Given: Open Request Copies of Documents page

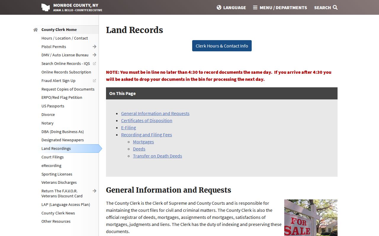Looking at the screenshot, I should [68, 89].
